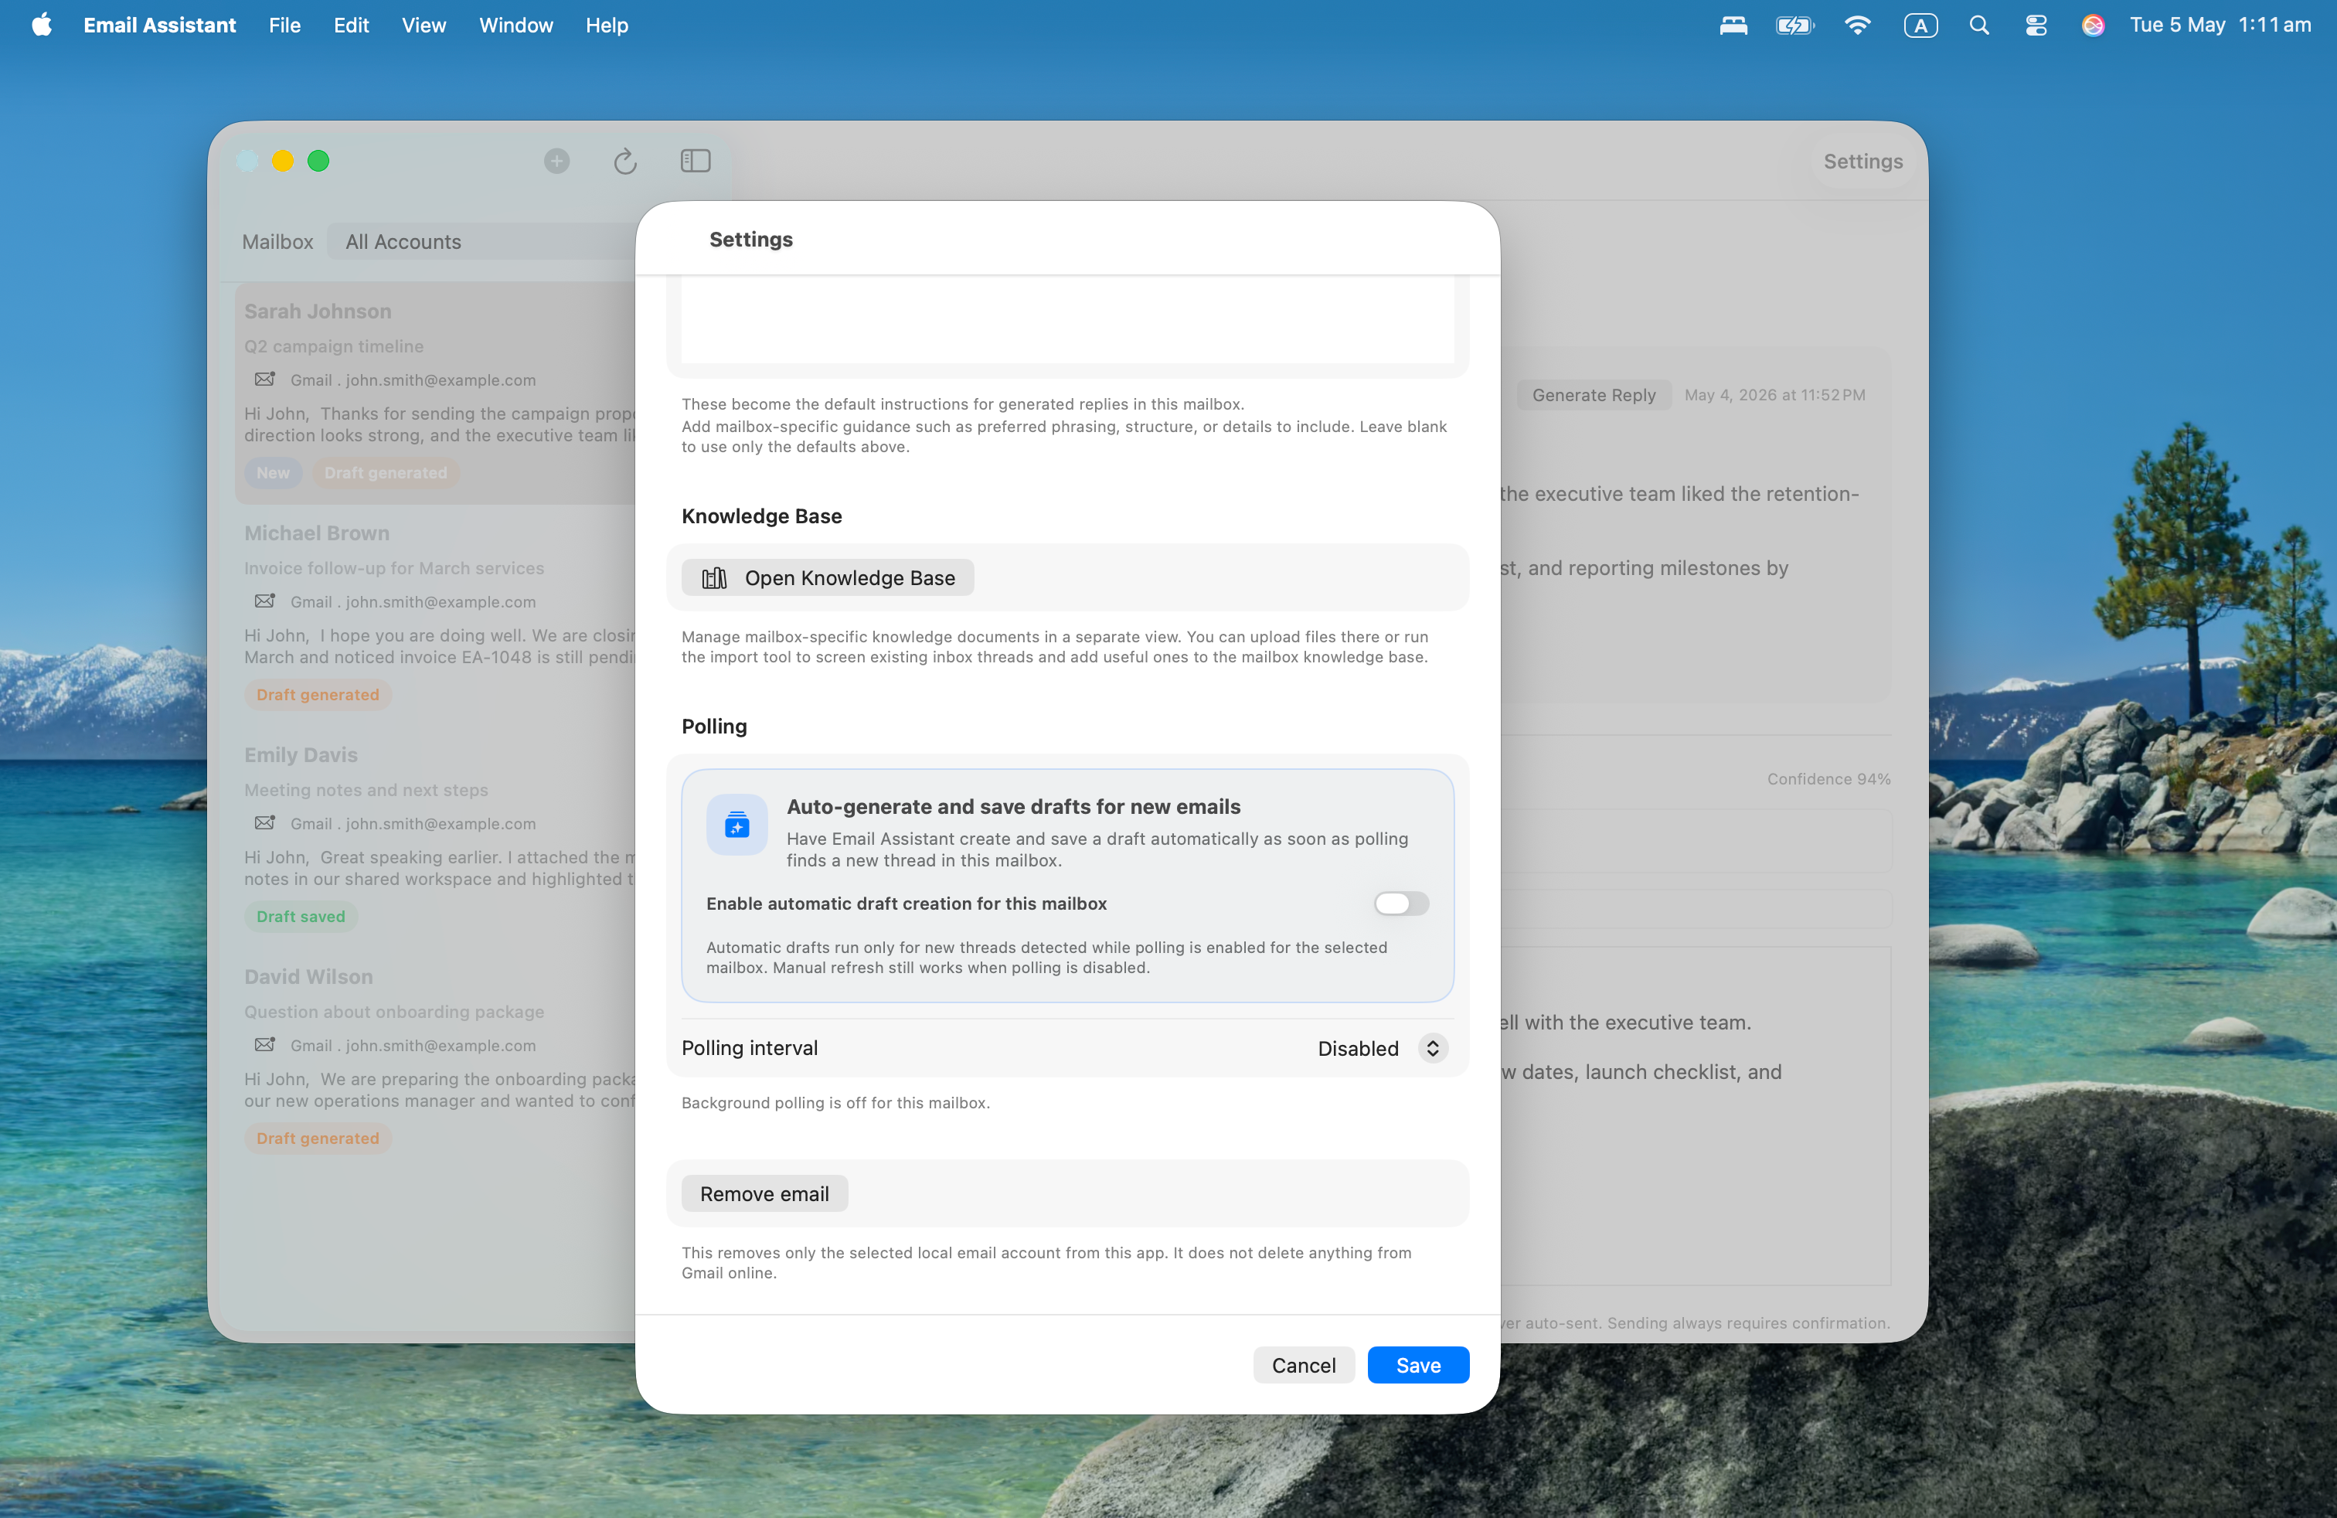Click Open Knowledge Base button
The height and width of the screenshot is (1518, 2337).
point(828,578)
